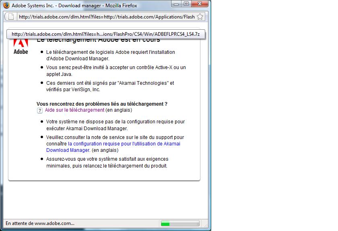Click the page identity icon in address bar
The height and width of the screenshot is (231, 338).
click(11, 16)
